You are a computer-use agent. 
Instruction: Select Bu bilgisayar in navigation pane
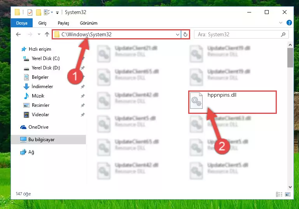pos(49,140)
